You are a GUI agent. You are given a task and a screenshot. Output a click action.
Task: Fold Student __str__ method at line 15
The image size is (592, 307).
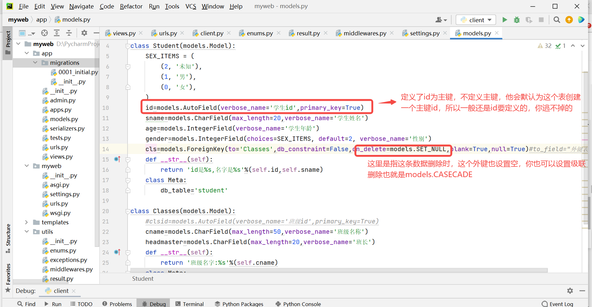pos(128,160)
